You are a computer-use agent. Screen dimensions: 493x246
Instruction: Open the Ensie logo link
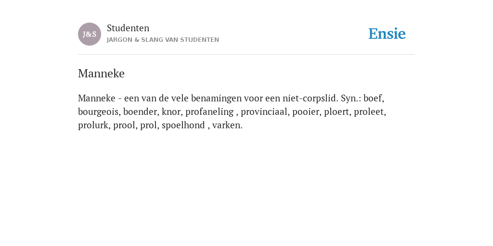(x=387, y=34)
